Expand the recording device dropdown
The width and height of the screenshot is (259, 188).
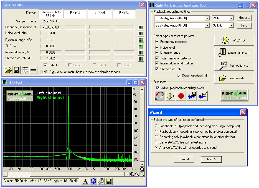point(207,25)
